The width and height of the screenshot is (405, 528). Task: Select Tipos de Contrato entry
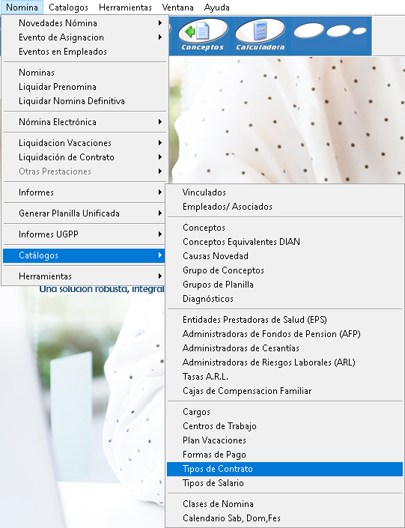click(284, 469)
